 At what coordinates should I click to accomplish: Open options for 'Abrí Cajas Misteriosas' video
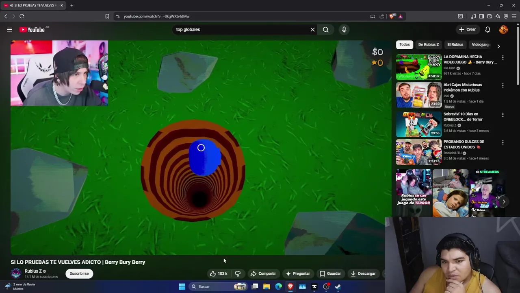coord(503,85)
